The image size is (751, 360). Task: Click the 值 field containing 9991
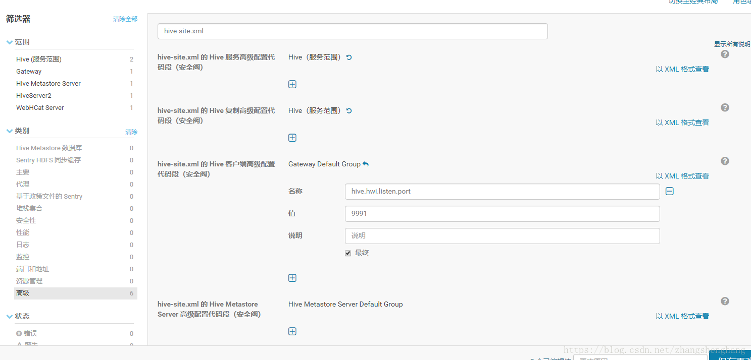click(x=503, y=214)
